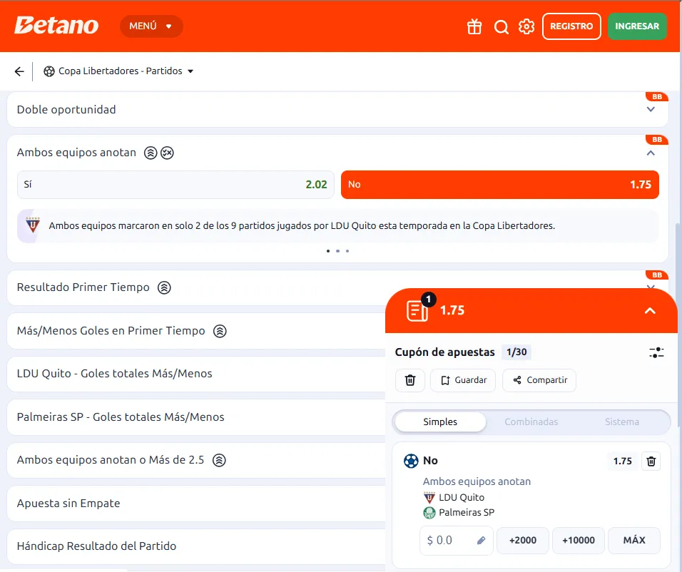Open the gift promotions icon
Screen dimensions: 682x572
[474, 26]
